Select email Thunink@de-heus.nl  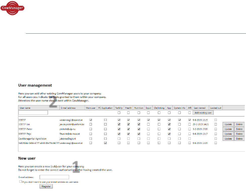pos(70,134)
